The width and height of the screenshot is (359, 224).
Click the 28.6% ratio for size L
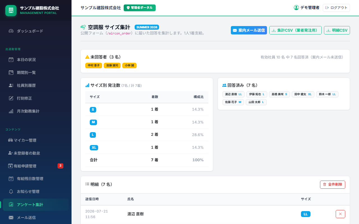(x=198, y=135)
